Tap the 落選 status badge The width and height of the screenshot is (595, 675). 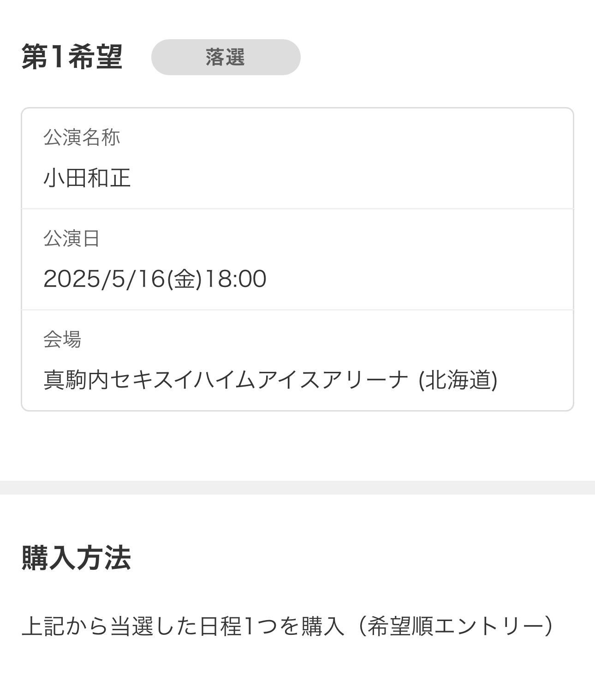click(226, 57)
